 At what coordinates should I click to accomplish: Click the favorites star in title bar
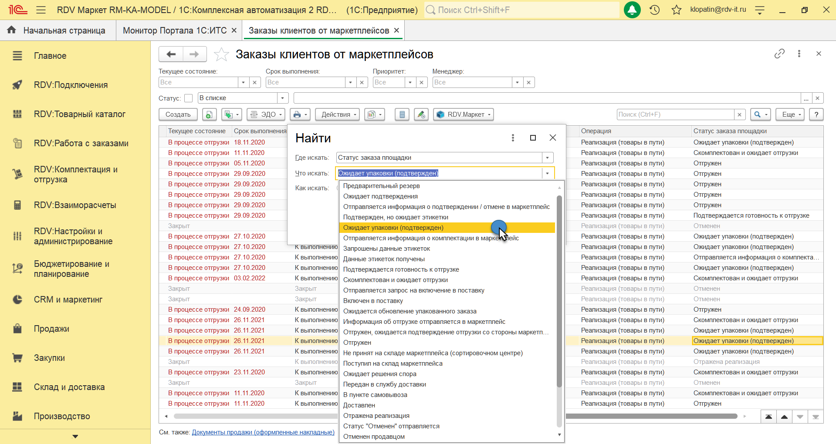(676, 10)
